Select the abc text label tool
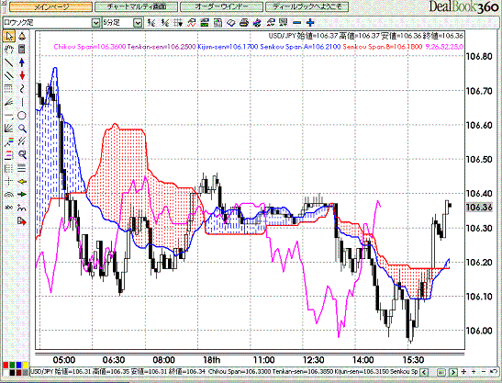Screen dimensions: 502x383 [8, 208]
